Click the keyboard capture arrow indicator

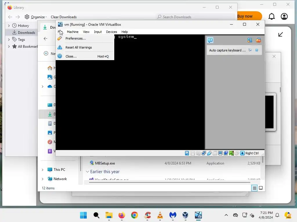pos(242,153)
